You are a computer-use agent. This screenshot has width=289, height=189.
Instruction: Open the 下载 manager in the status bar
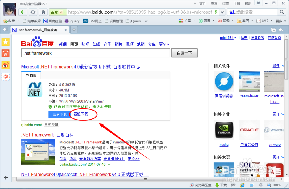click(x=221, y=185)
